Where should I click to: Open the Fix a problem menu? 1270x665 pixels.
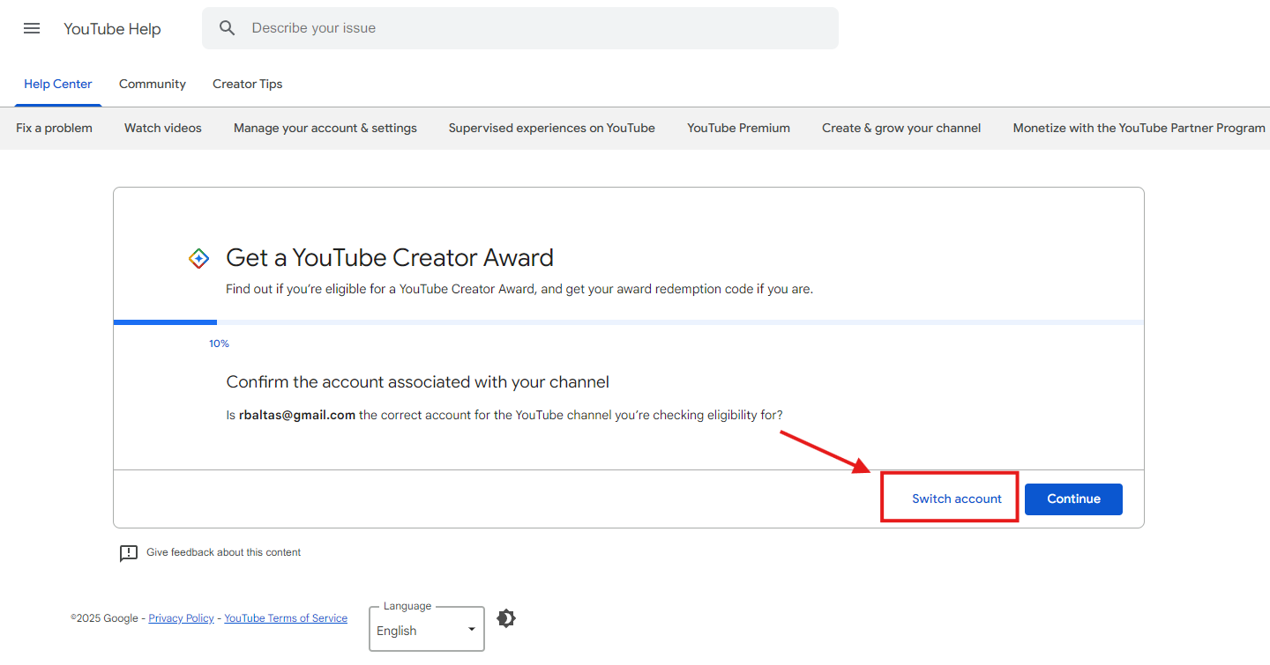coord(54,128)
